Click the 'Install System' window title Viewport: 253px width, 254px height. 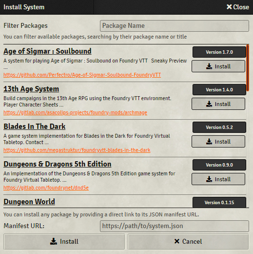click(24, 7)
